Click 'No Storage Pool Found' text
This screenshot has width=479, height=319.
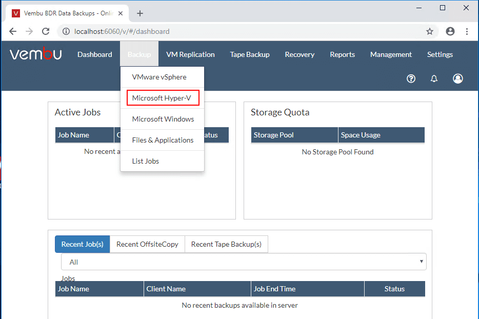(337, 152)
